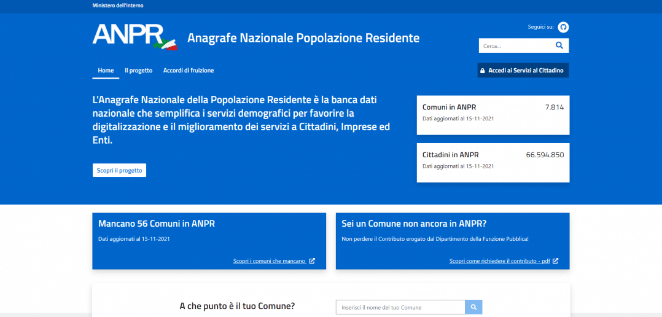Click Accedi ai Servizi al Cittadino button

(x=523, y=71)
